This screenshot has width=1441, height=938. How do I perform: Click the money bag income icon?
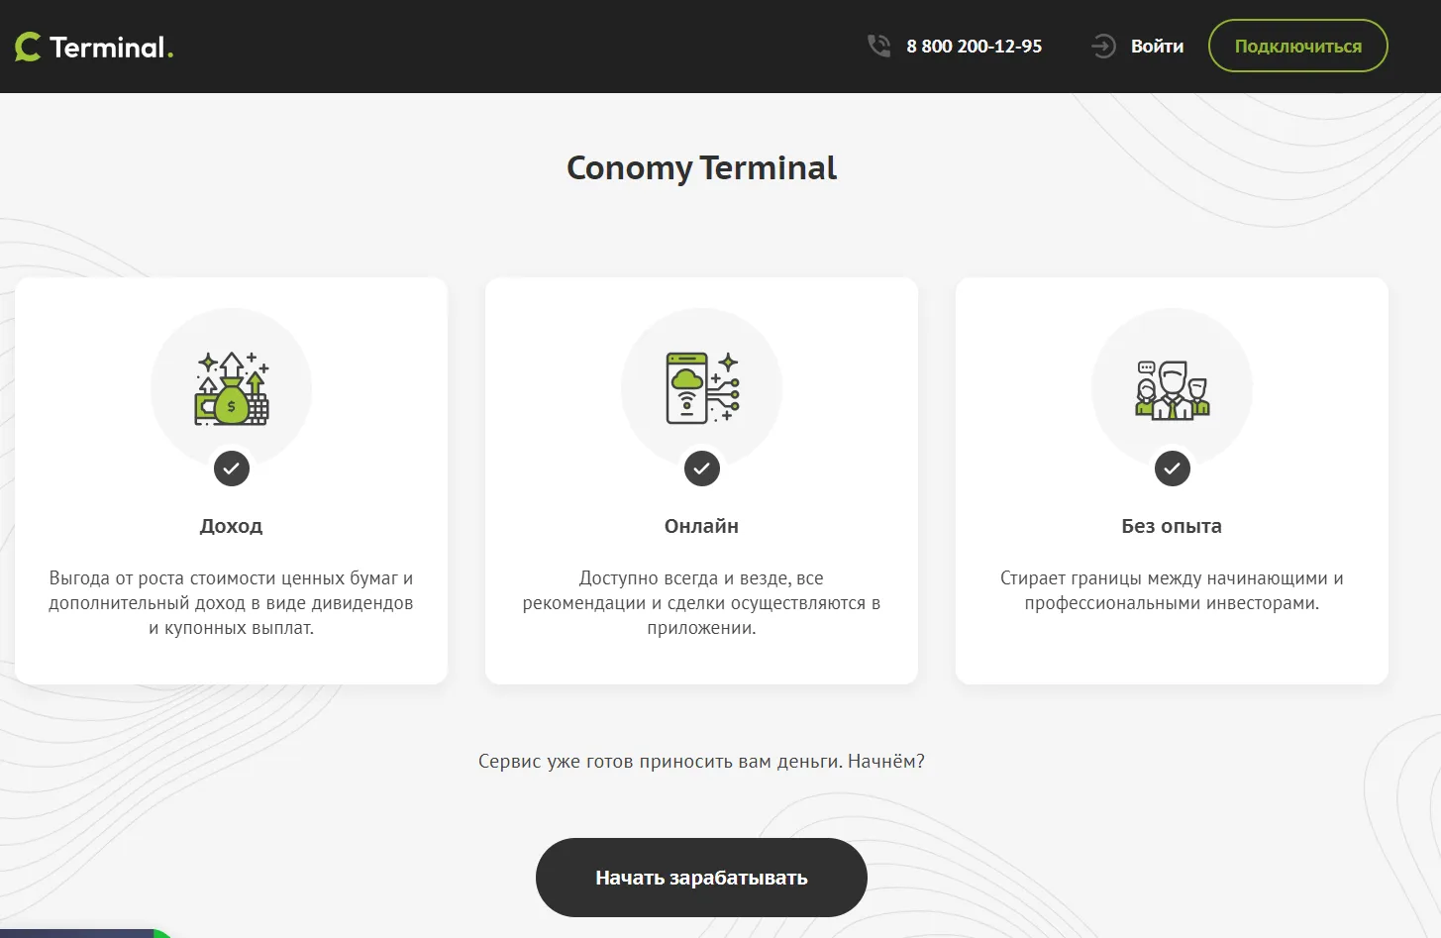click(232, 388)
